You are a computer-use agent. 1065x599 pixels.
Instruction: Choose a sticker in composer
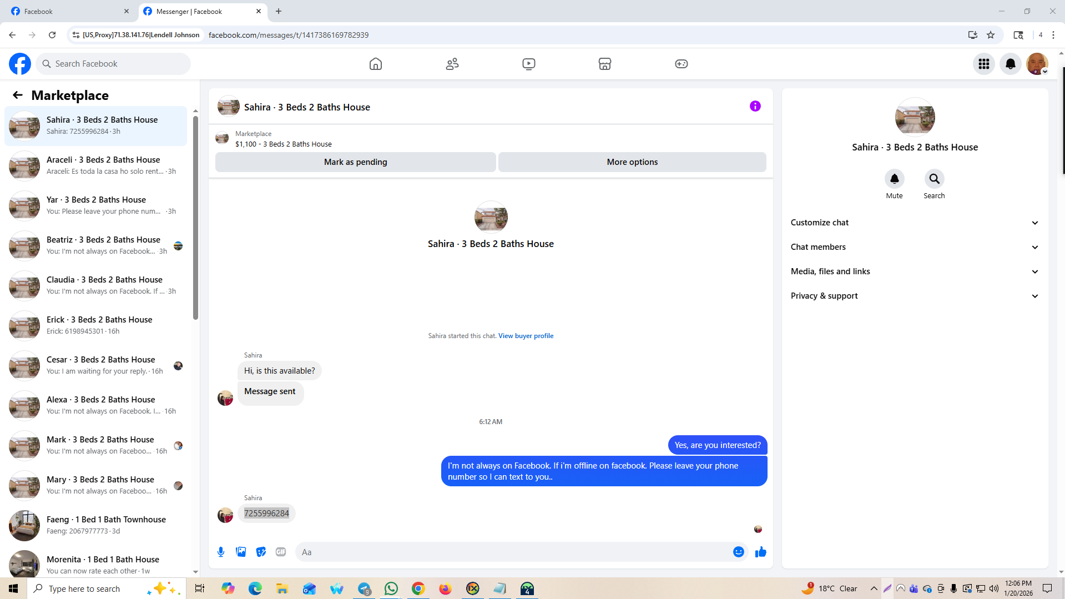click(x=261, y=552)
